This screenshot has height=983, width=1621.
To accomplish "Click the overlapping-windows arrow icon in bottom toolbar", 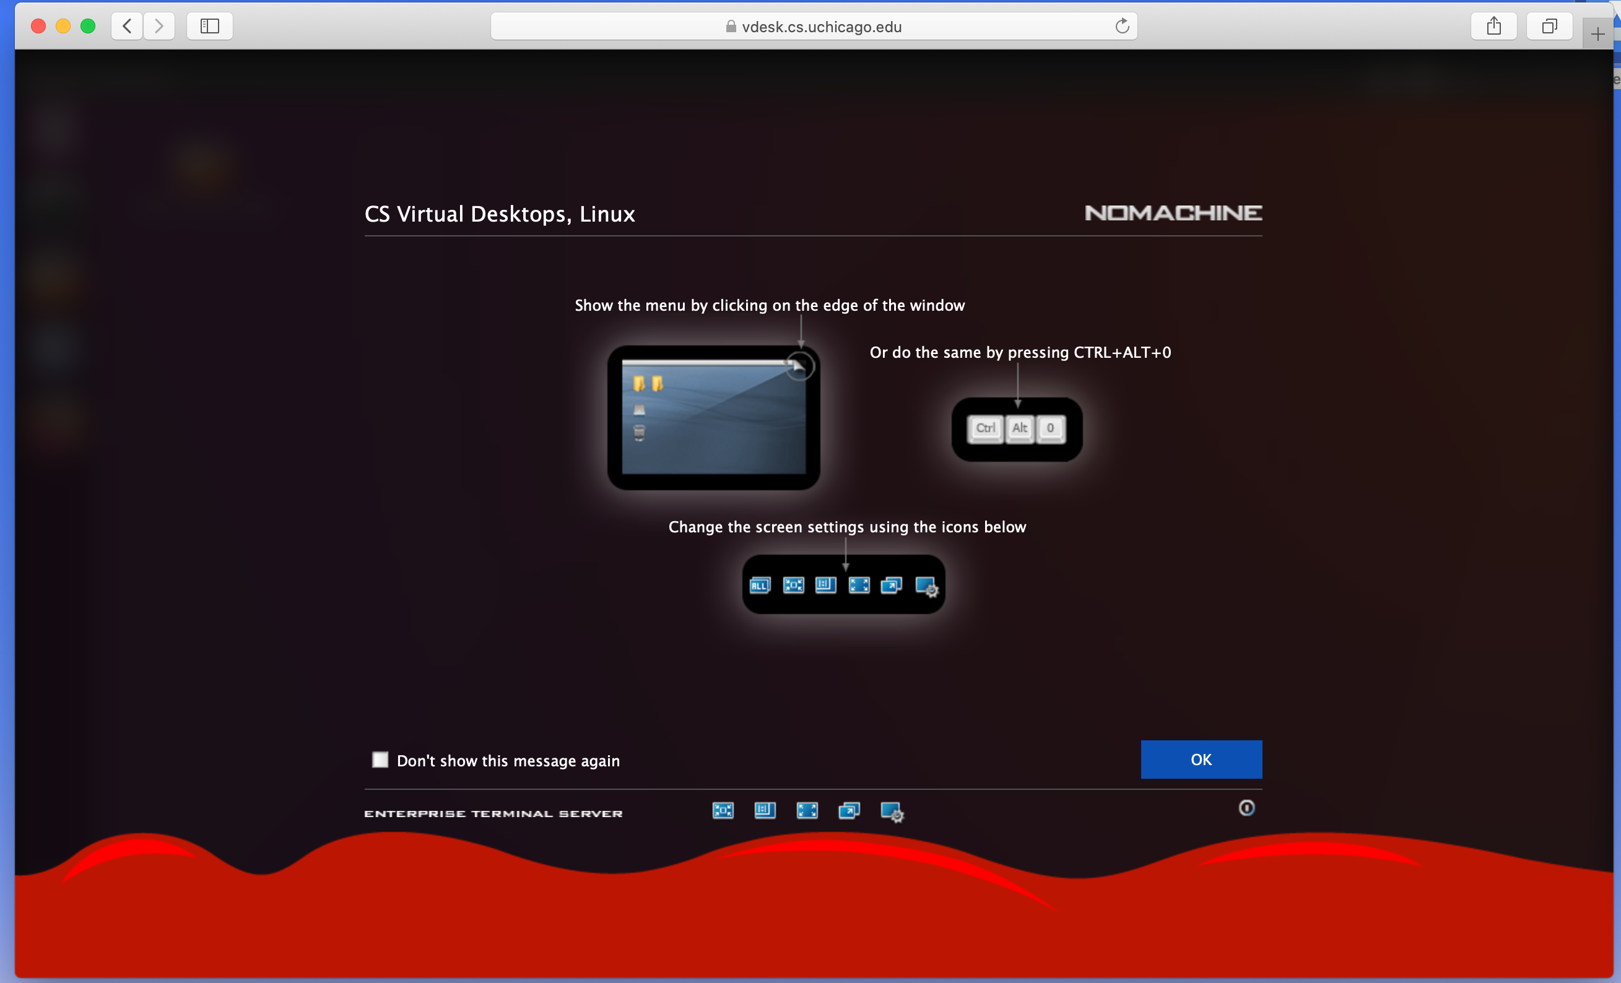I will point(849,810).
